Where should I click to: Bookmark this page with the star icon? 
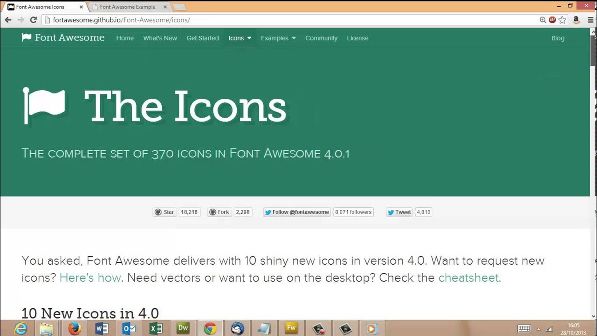pyautogui.click(x=562, y=20)
